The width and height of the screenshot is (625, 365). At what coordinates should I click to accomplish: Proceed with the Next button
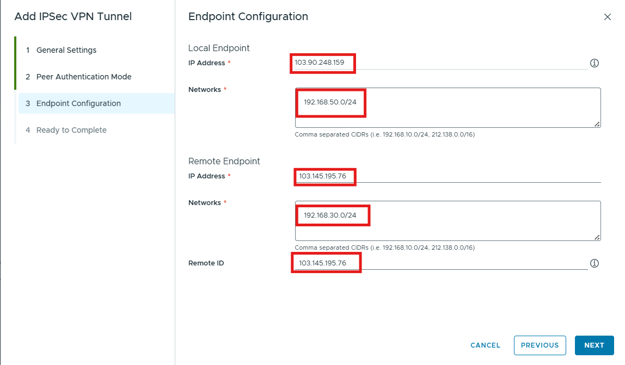pyautogui.click(x=594, y=345)
